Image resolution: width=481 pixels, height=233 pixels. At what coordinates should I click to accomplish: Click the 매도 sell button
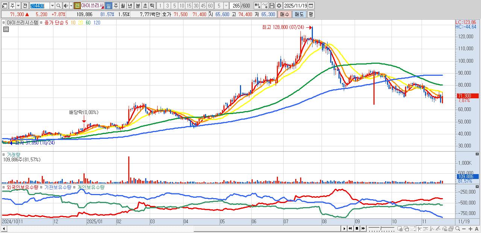tap(299, 14)
